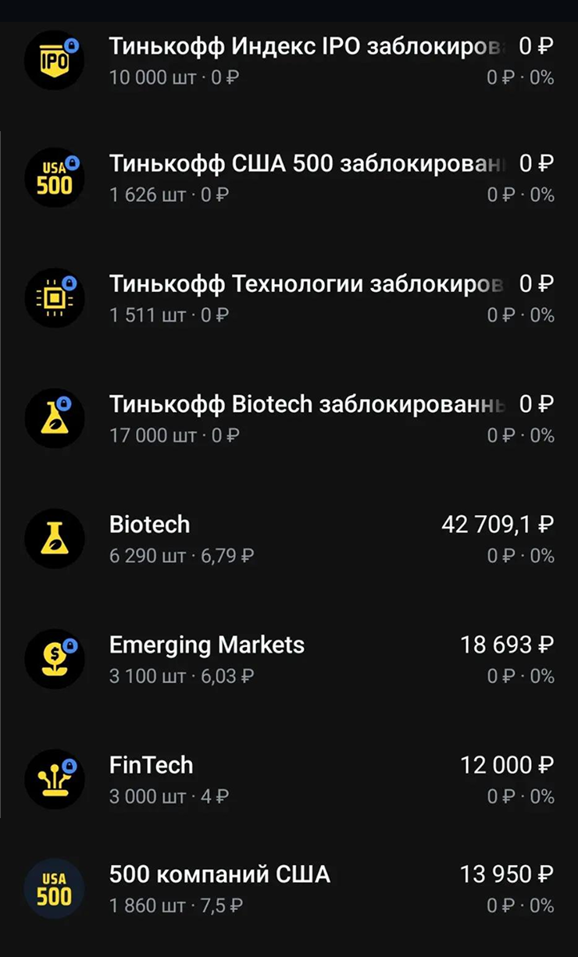Select the Технологии chip icon with lock
Viewport: 578px width, 957px height.
click(54, 297)
